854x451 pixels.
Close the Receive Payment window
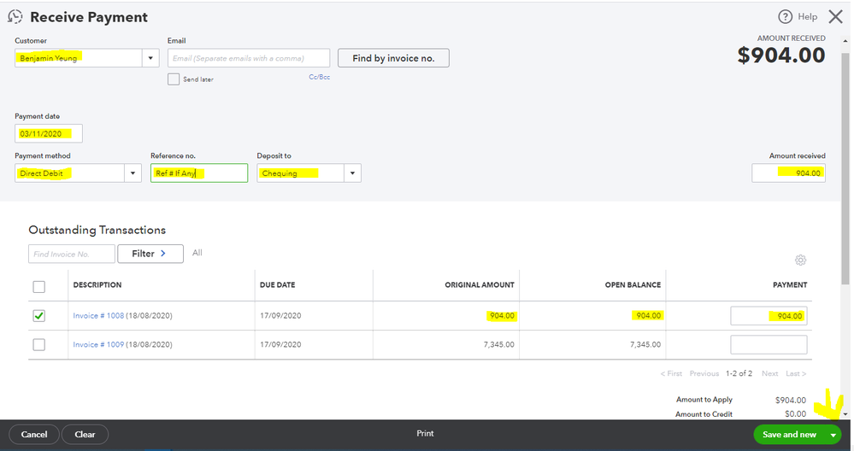pyautogui.click(x=835, y=17)
